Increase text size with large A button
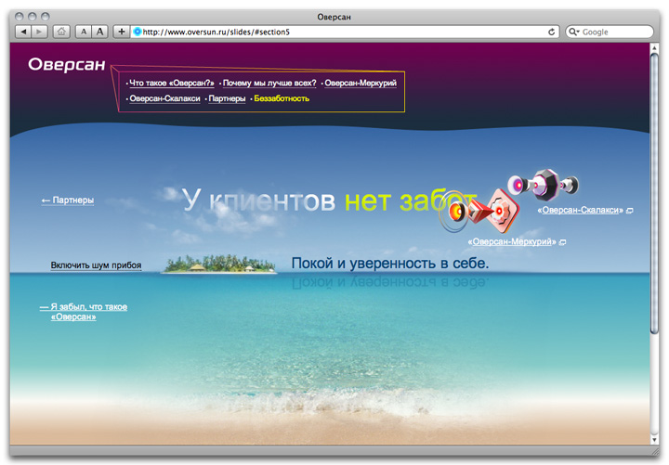669x465 pixels. click(x=100, y=32)
